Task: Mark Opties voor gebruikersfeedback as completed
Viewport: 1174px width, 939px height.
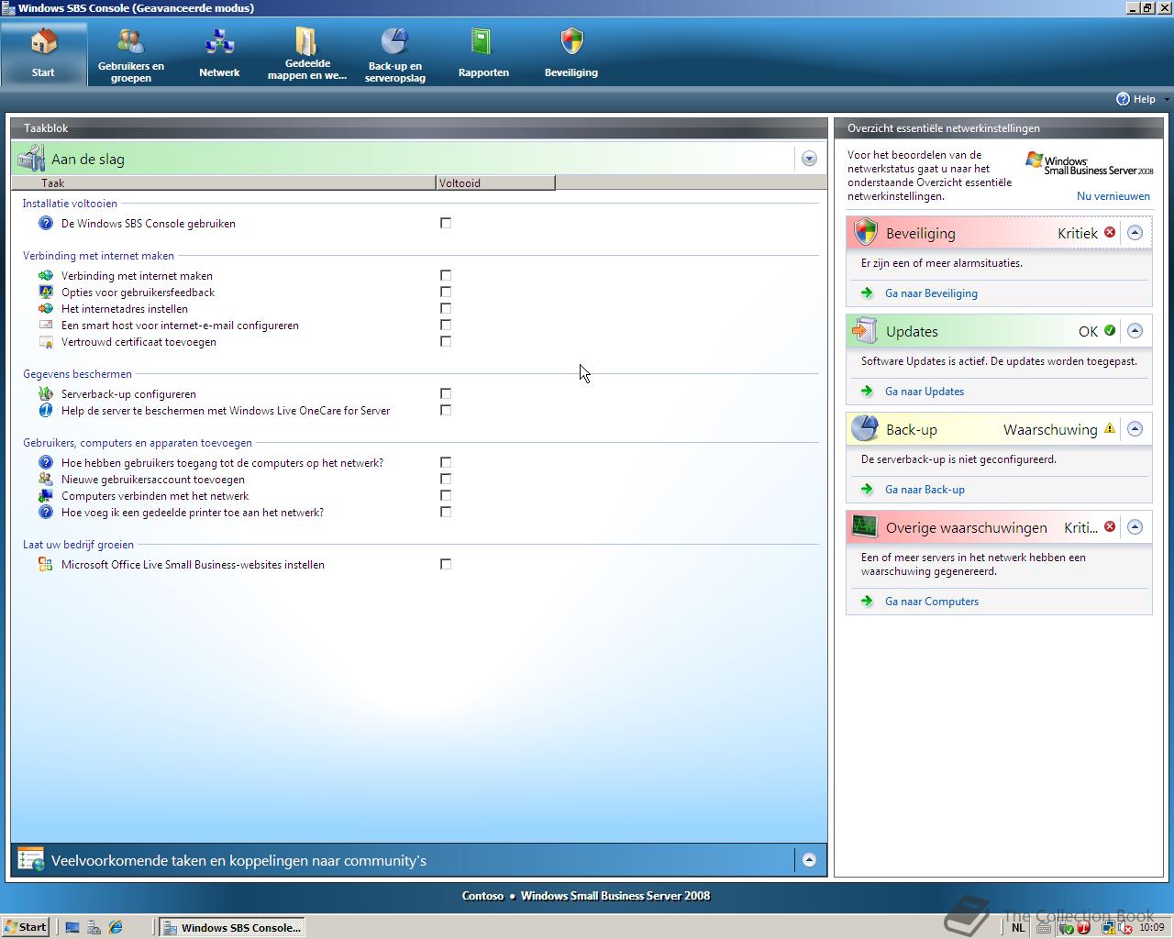Action: pyautogui.click(x=446, y=292)
